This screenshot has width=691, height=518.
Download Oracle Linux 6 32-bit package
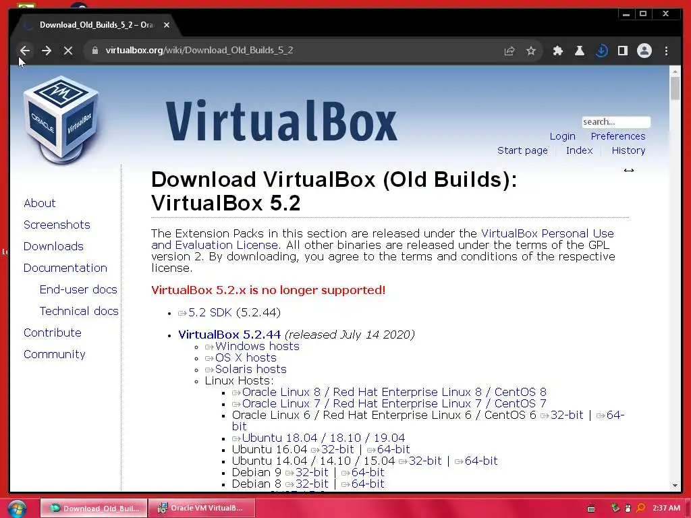coord(566,415)
